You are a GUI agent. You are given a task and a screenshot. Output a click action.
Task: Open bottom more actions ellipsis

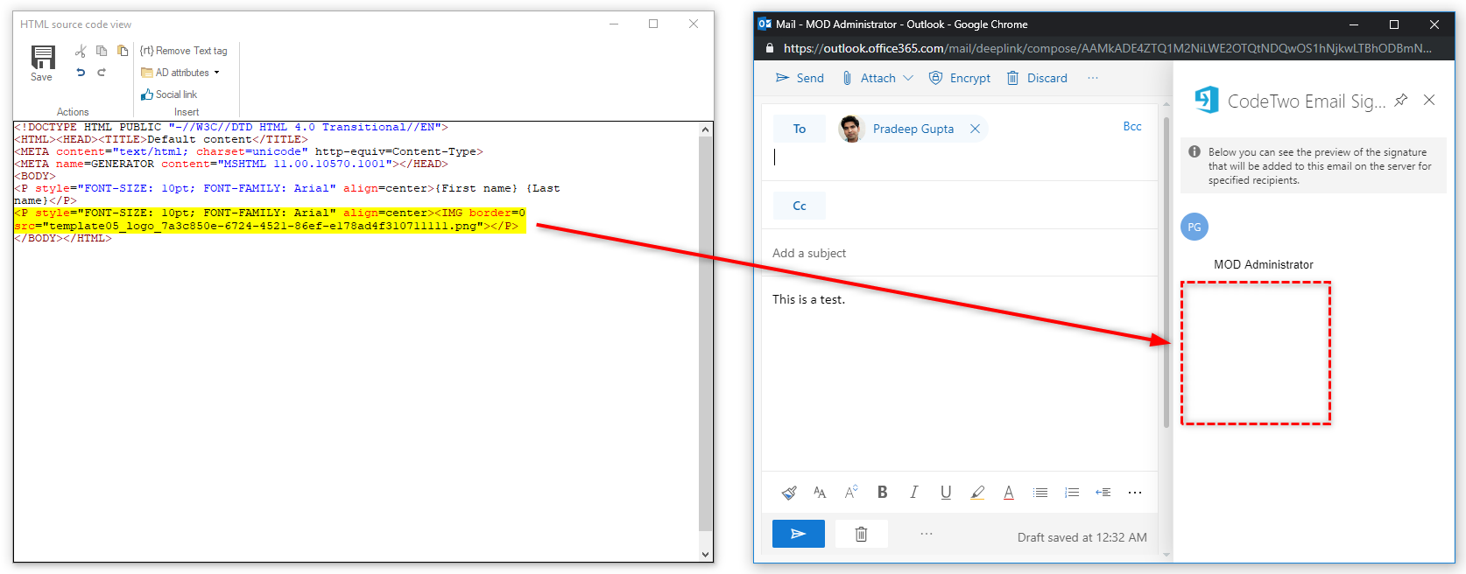click(927, 534)
